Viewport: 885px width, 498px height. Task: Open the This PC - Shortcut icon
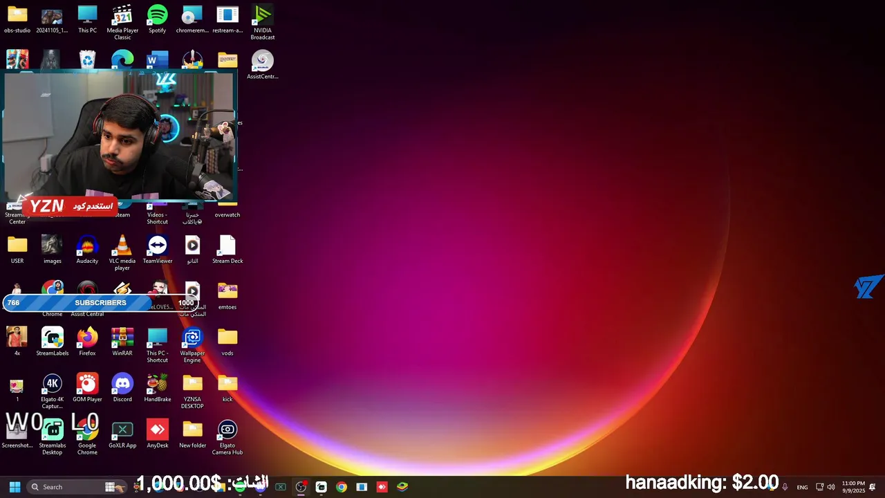157,345
